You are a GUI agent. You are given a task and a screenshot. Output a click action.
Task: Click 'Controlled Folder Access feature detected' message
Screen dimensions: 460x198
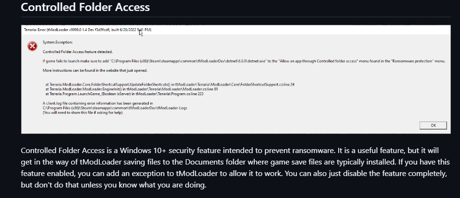78,52
